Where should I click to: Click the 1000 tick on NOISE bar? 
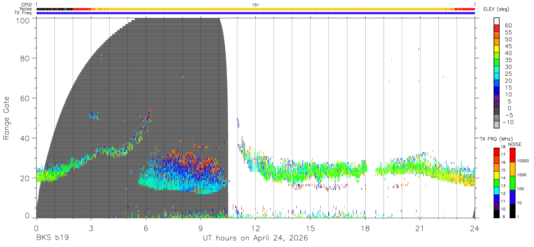523,175
